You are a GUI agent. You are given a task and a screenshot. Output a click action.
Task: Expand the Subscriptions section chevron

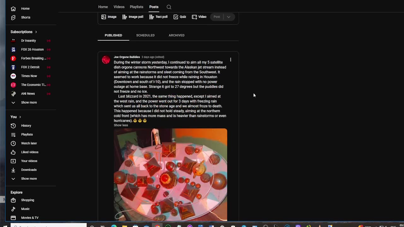click(36, 32)
